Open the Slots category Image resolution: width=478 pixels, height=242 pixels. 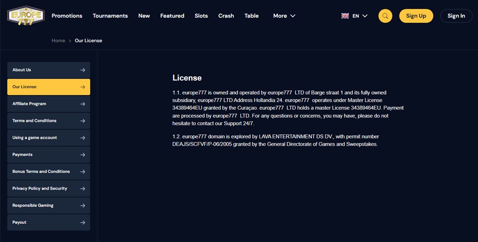tap(201, 16)
